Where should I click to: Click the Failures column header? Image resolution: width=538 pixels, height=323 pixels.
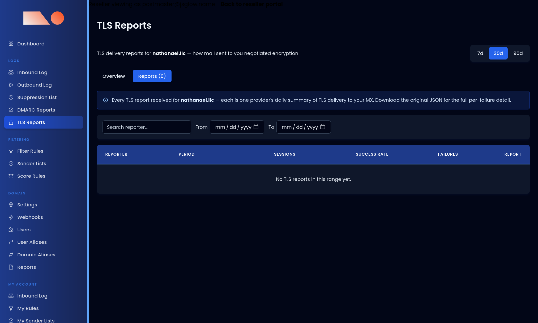coord(448,154)
